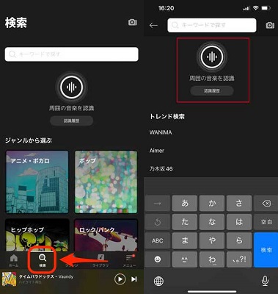Viewport: 278px width, 294px height.
Task: Start music recognition on the right screen
Action: [x=212, y=57]
